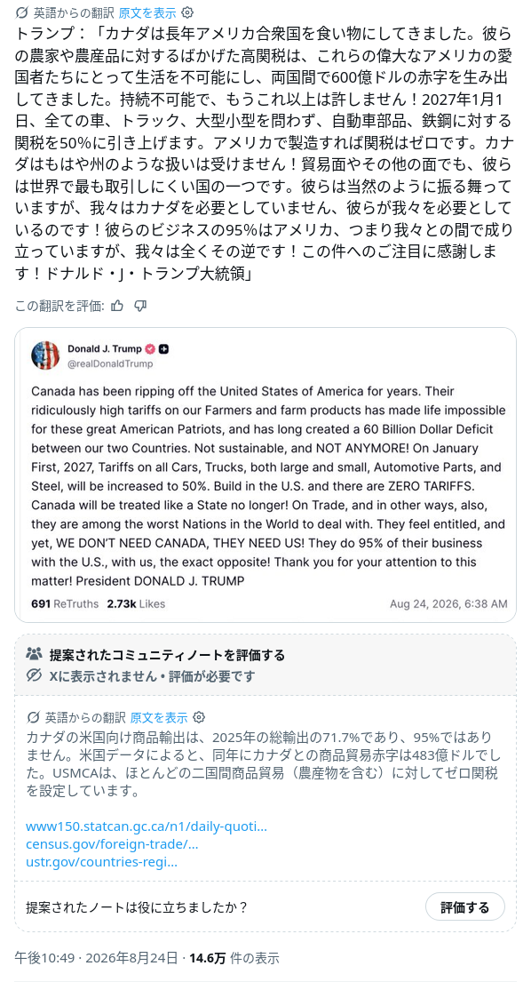Show original text of the community note
This screenshot has height=982, width=531.
tap(159, 717)
